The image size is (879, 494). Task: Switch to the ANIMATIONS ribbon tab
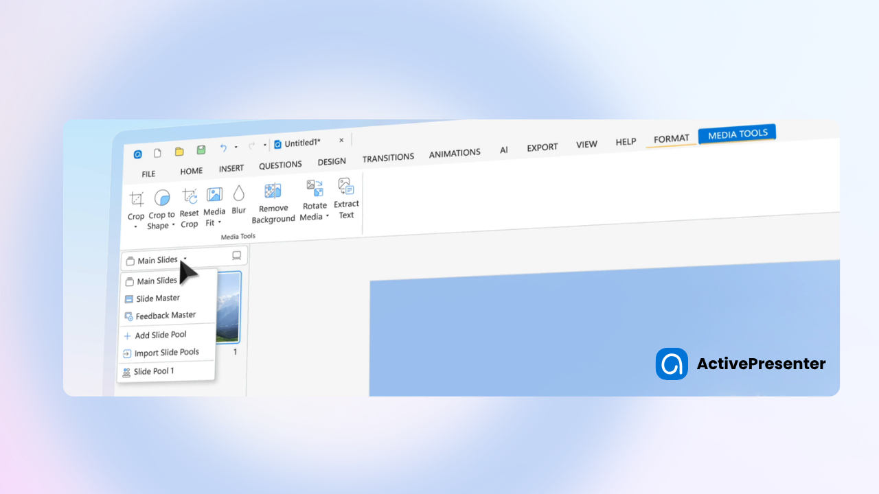(x=455, y=154)
